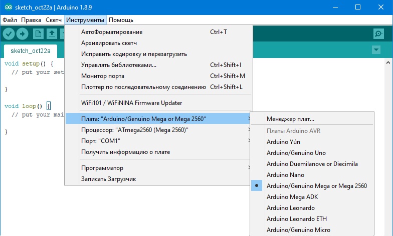Click the void setup() code line

pos(29,64)
